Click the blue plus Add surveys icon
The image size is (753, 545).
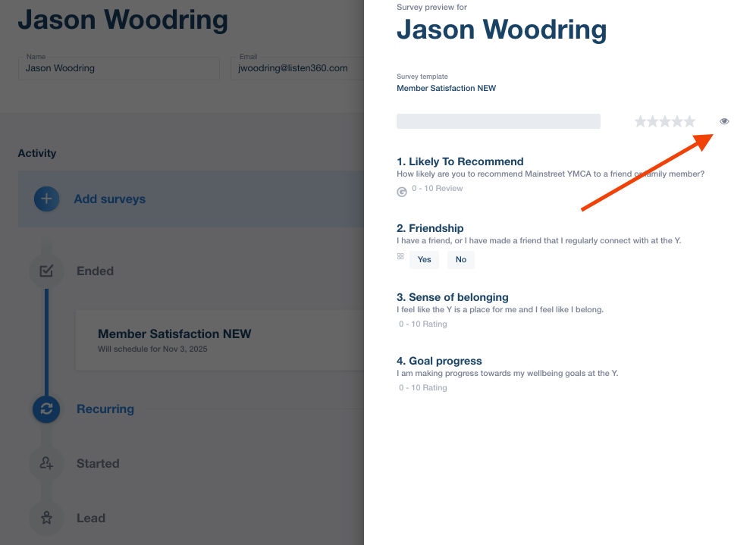[46, 199]
